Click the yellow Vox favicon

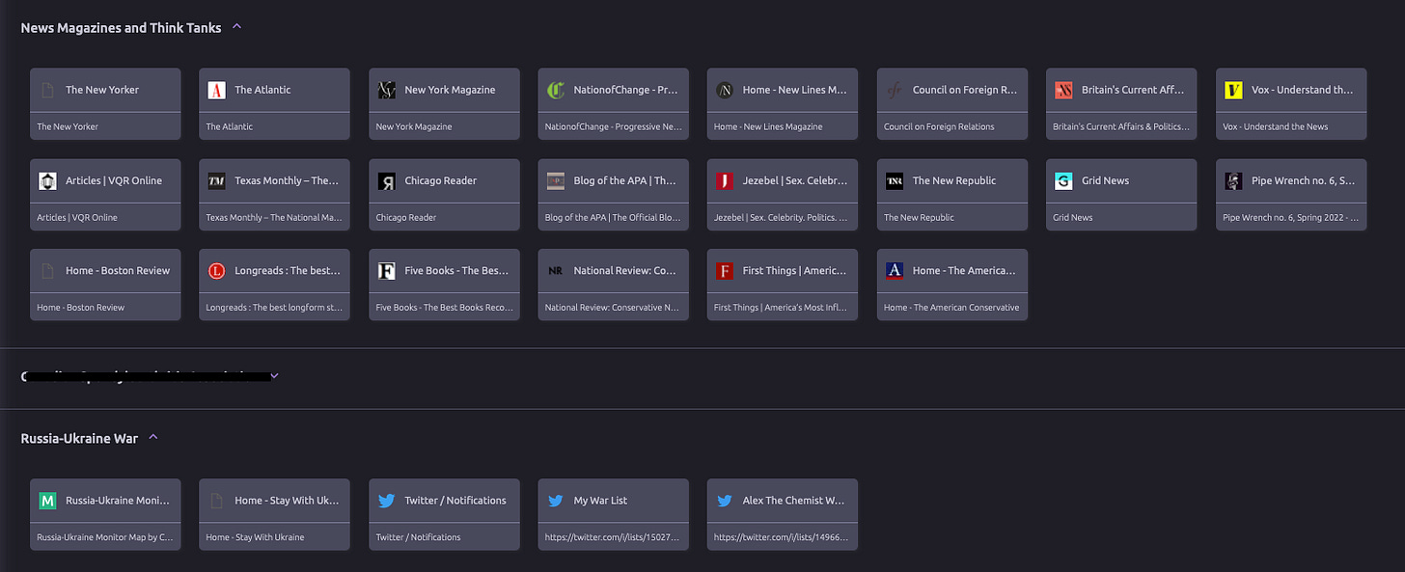click(x=1233, y=91)
